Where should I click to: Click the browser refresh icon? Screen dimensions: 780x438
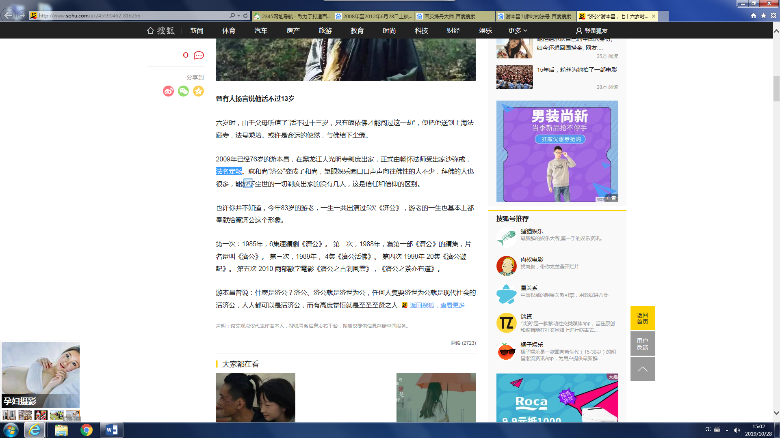coord(245,15)
